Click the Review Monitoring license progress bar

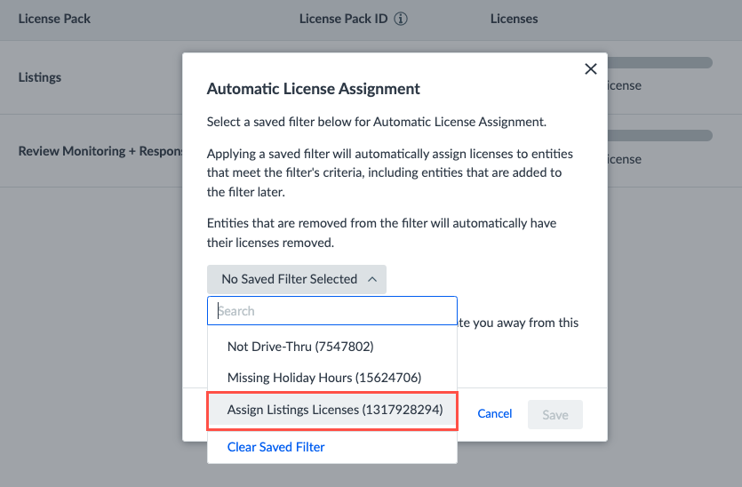pos(660,135)
